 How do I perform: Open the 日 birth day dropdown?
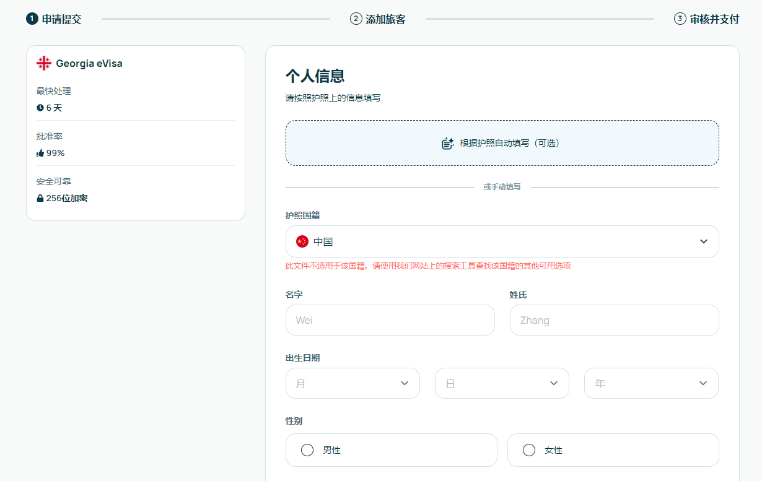(x=502, y=383)
